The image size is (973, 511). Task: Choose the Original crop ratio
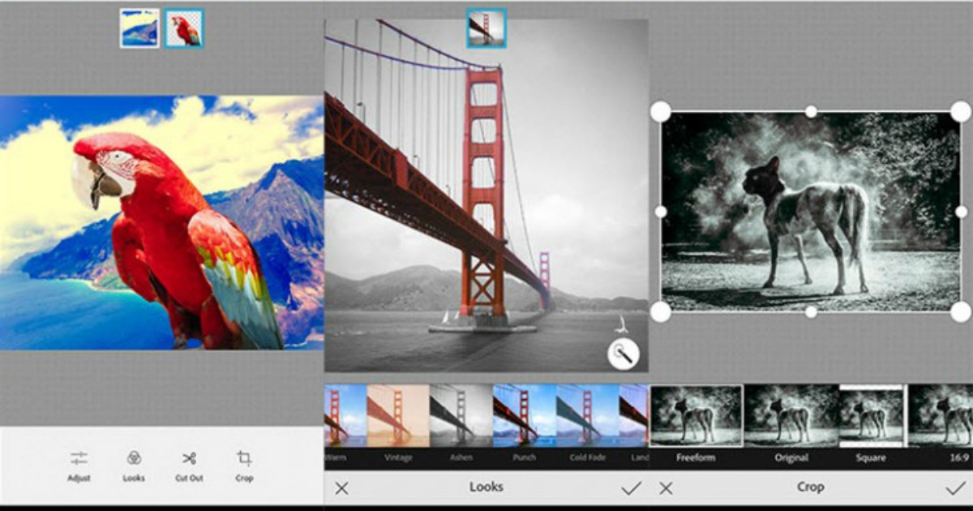[791, 416]
